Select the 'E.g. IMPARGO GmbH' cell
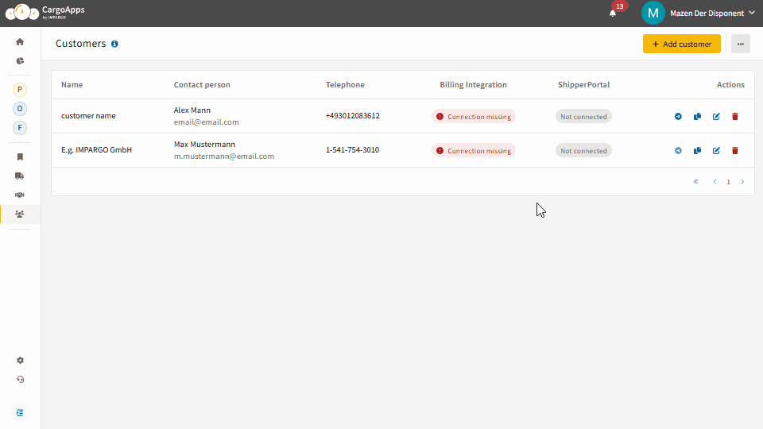 coord(96,150)
